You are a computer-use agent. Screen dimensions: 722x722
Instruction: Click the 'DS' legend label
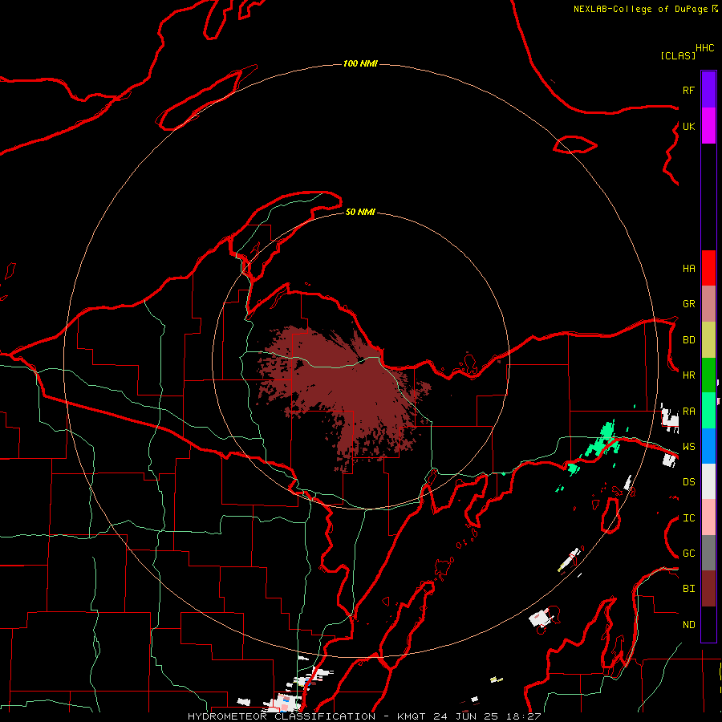pos(688,482)
